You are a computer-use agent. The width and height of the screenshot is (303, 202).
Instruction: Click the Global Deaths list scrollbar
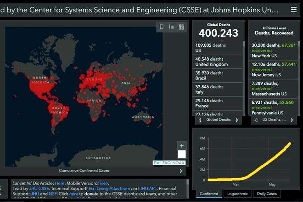coord(244,69)
